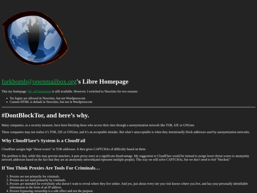Click the '#DontBlockTor, and here's why.' heading
Screen dimensions: 257x193
pos(45,115)
